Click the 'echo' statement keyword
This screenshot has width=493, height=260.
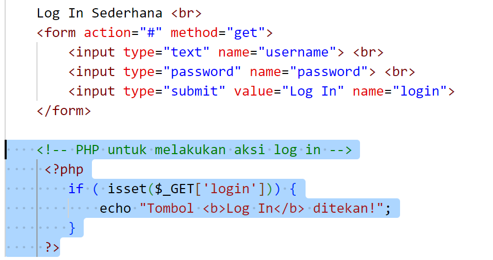coord(115,209)
